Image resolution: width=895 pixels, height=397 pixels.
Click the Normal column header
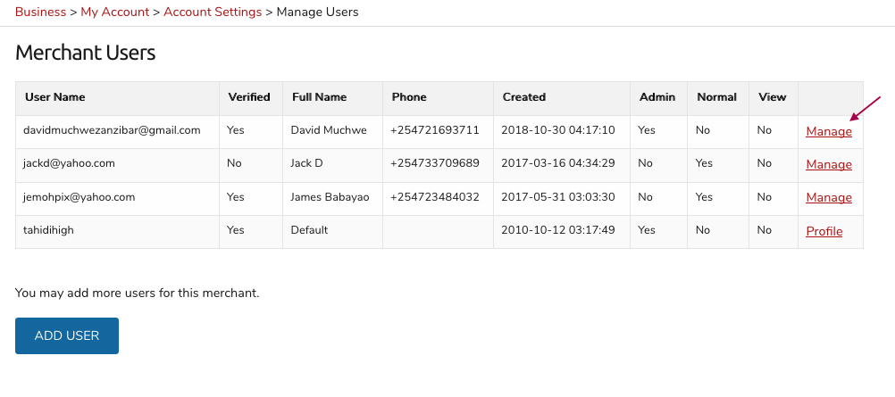click(716, 97)
